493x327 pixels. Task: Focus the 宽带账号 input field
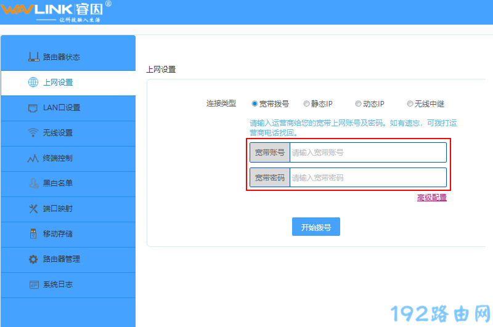coord(367,153)
